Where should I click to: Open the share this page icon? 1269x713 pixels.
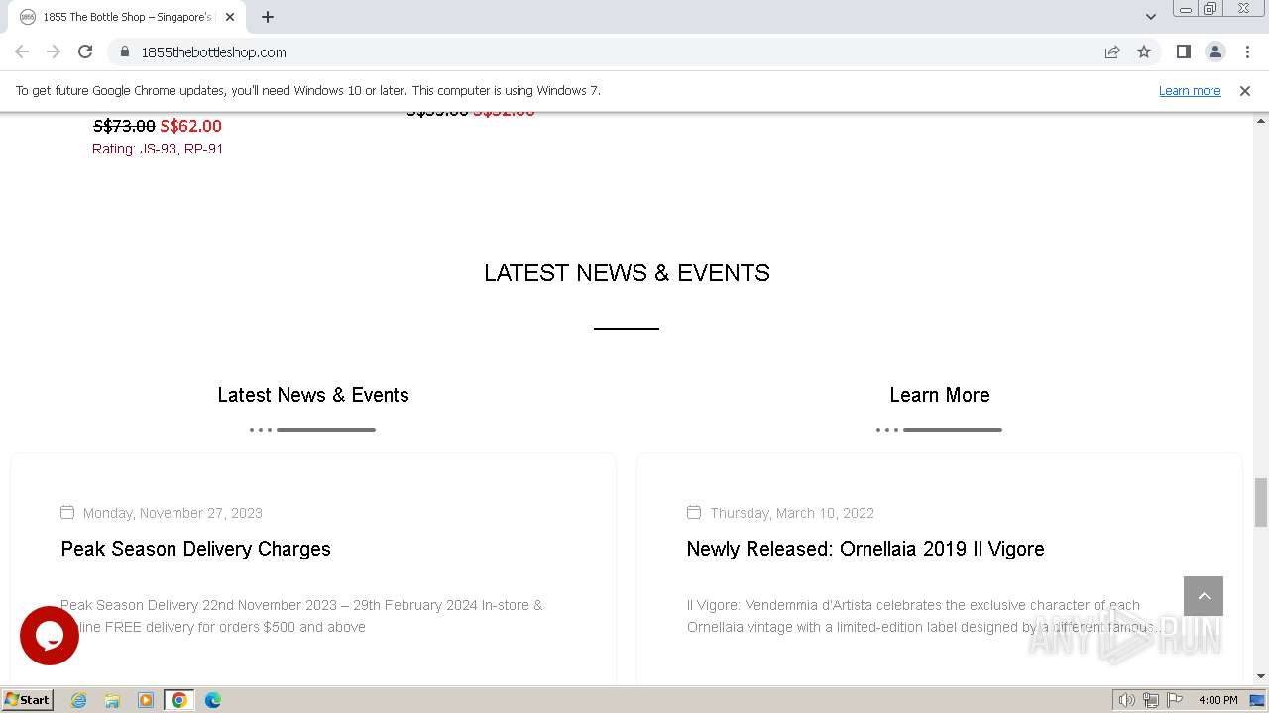click(1112, 51)
